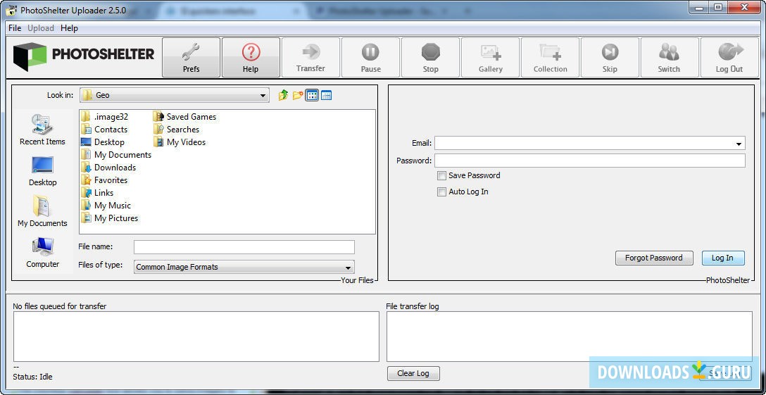Click the Forgot Password button

[x=654, y=258]
